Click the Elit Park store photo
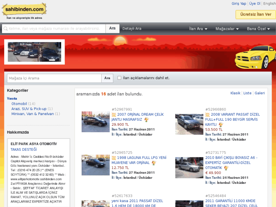Image resolution: width=276 pixels, height=207 pixels. pos(35,52)
